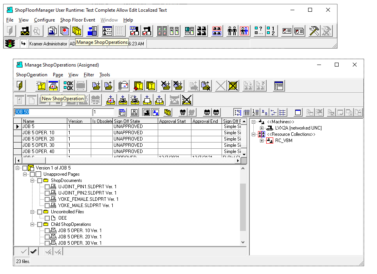Click the mailbox icon in ShopOperations toolbar
Screen dimensions: 377x274
123,86
